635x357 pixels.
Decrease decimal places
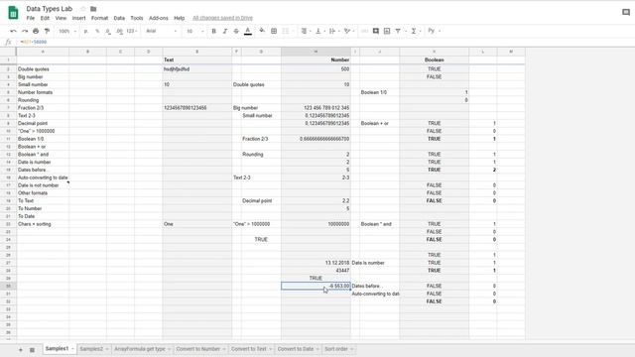coord(108,31)
